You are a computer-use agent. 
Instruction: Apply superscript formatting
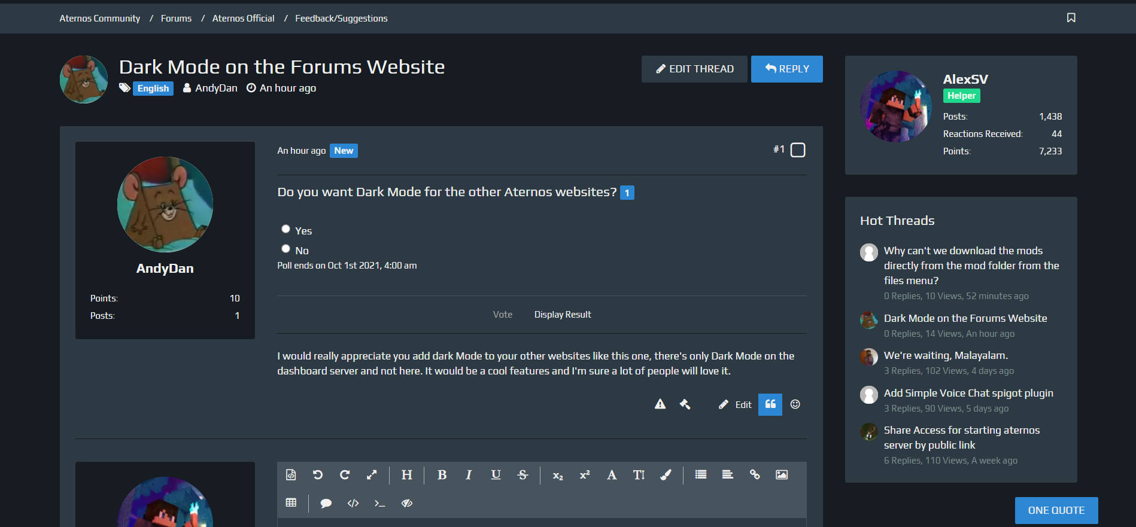(x=585, y=475)
